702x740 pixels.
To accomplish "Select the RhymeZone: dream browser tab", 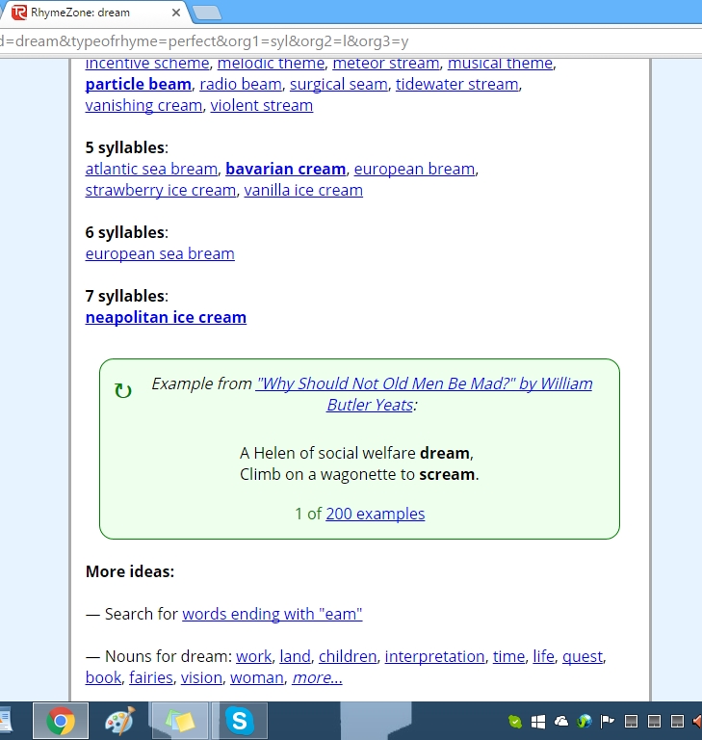I will 87,13.
